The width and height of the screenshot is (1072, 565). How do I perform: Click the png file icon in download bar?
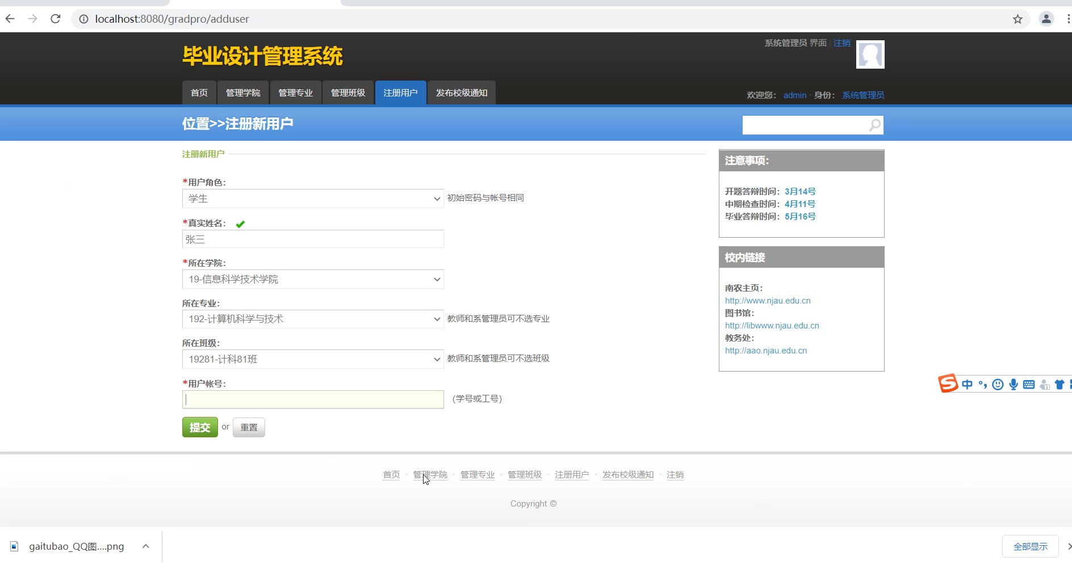pos(15,546)
